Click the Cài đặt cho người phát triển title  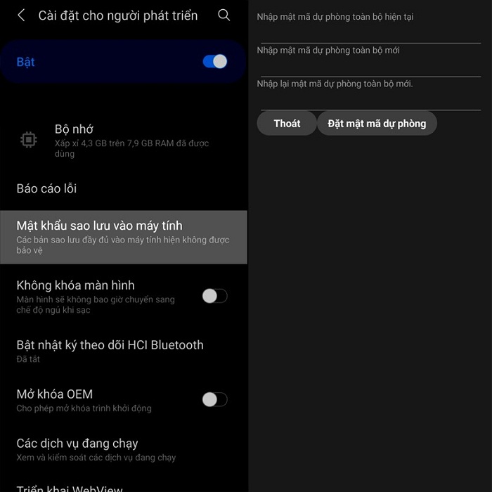(118, 15)
